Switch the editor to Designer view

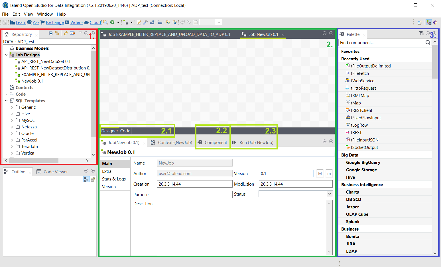tap(109, 131)
